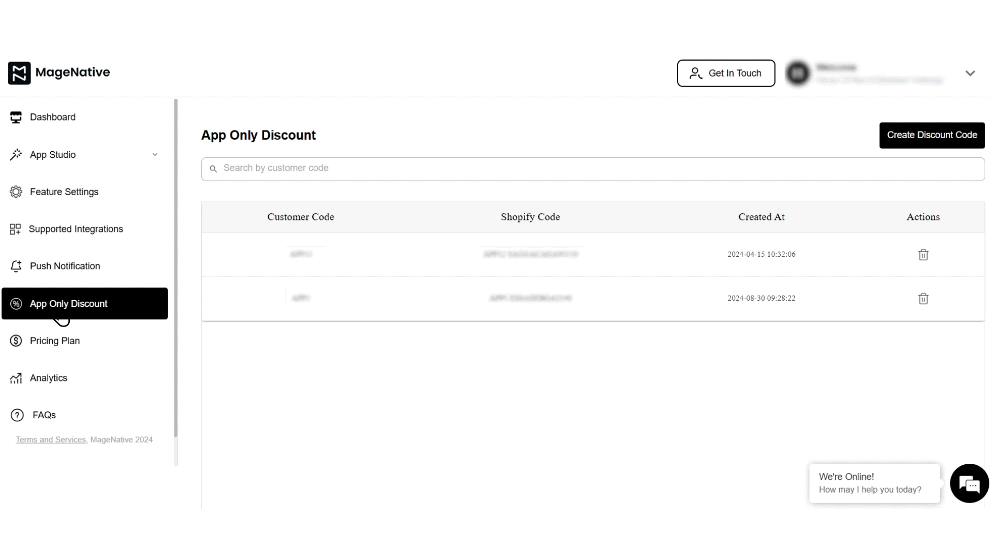Open Feature Settings via the gear icon

pos(16,192)
